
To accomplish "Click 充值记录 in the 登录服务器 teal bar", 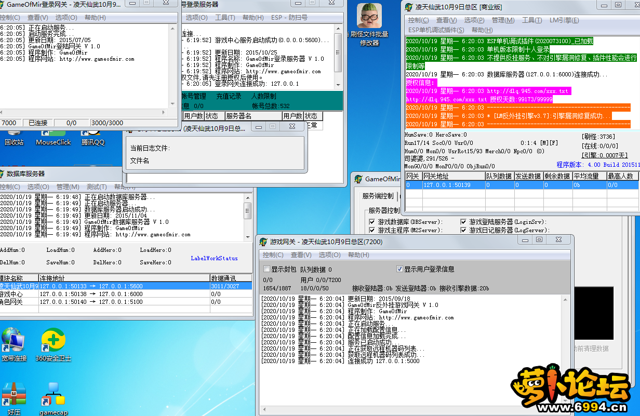I will 229,97.
